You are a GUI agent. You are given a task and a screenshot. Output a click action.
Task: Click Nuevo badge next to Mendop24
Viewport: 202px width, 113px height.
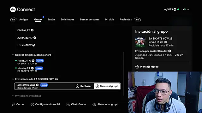click(x=39, y=68)
